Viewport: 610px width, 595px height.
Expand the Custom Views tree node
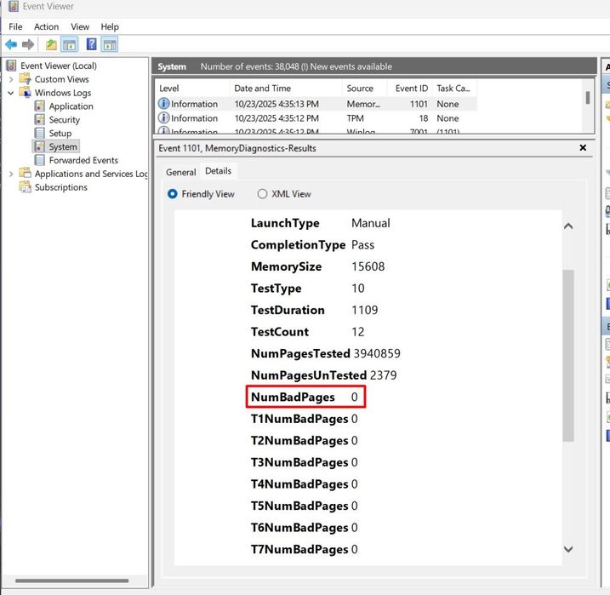coord(11,79)
